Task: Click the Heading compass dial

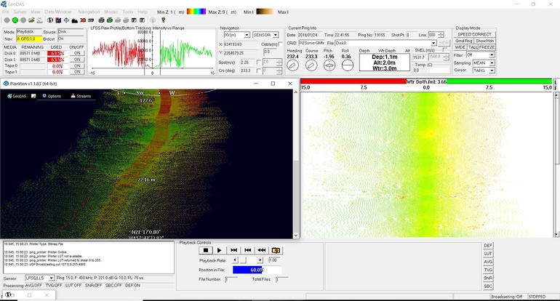Action: 292,65
